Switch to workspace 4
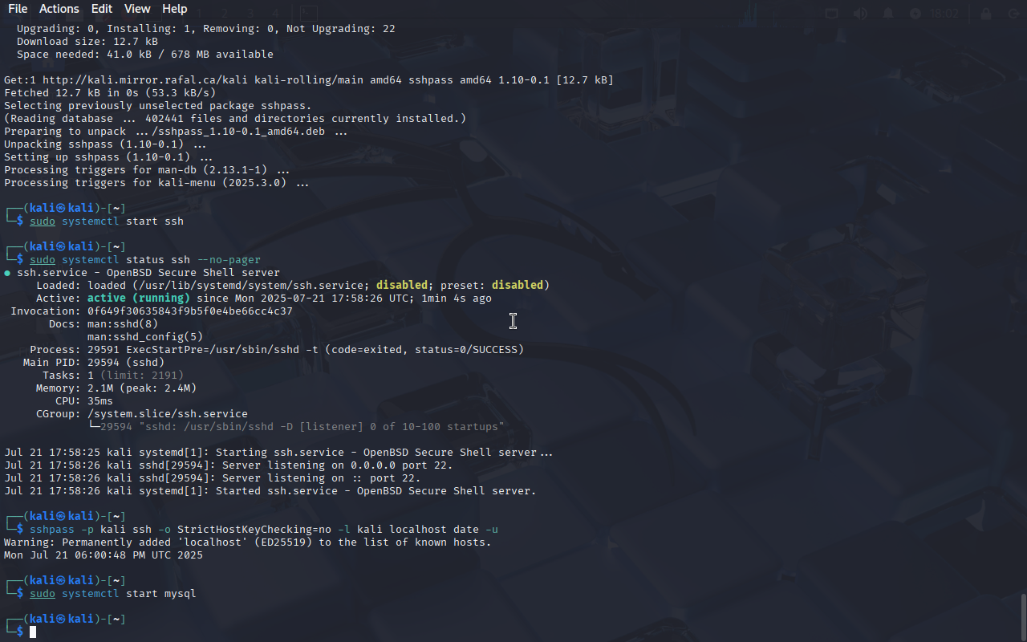Image resolution: width=1027 pixels, height=642 pixels. pyautogui.click(x=275, y=14)
